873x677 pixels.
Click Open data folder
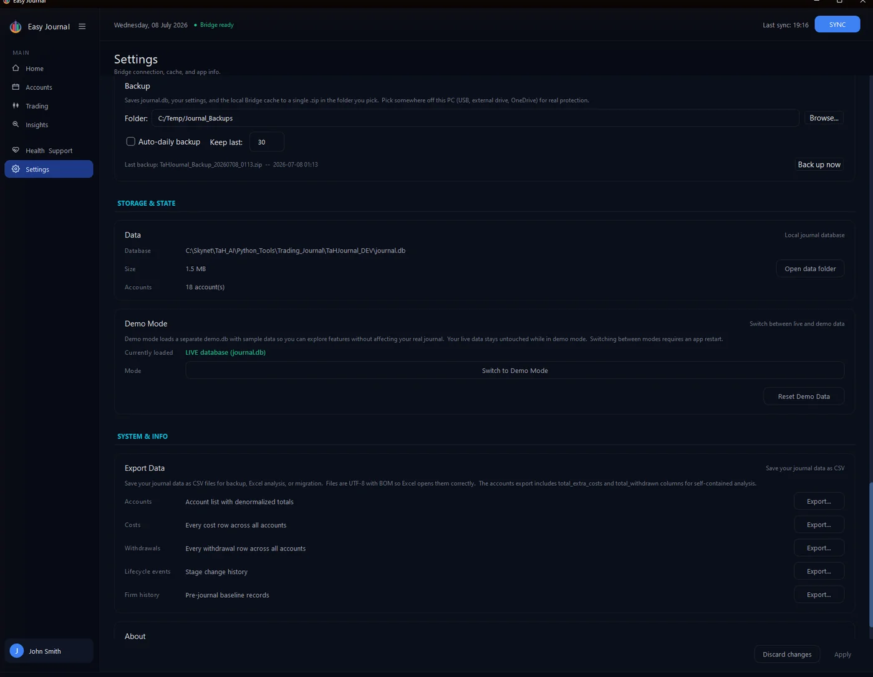810,269
